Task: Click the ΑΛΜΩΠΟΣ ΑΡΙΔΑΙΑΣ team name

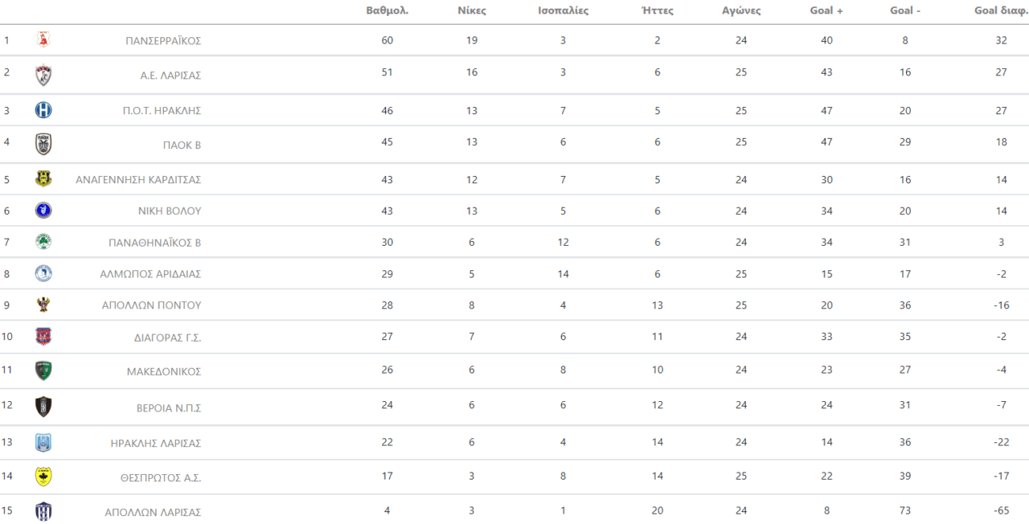Action: coord(151,274)
